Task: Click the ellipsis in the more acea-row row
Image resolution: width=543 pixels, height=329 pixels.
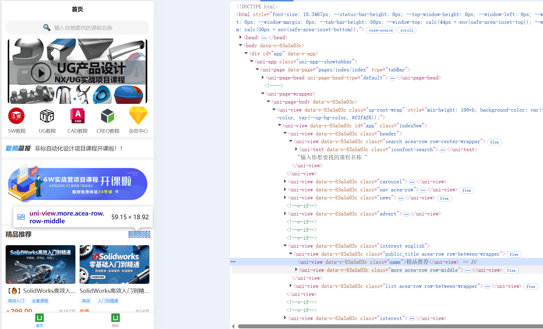Action: tap(468, 271)
